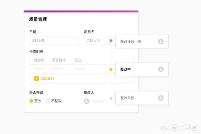Viewport: 201px width, 134px height.
Task: Click avatar icon on 整改审批 card
Action: 161,98
